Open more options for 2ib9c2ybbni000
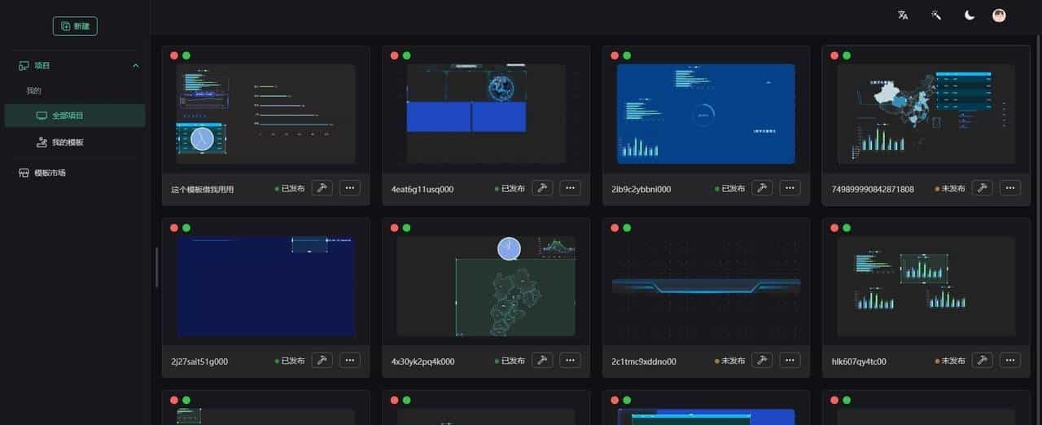Image resolution: width=1042 pixels, height=425 pixels. [790, 188]
